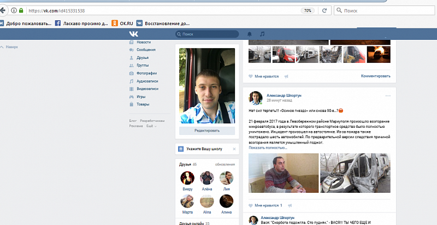Reload the page with refresh icon
This screenshot has height=225, width=437.
[324, 10]
